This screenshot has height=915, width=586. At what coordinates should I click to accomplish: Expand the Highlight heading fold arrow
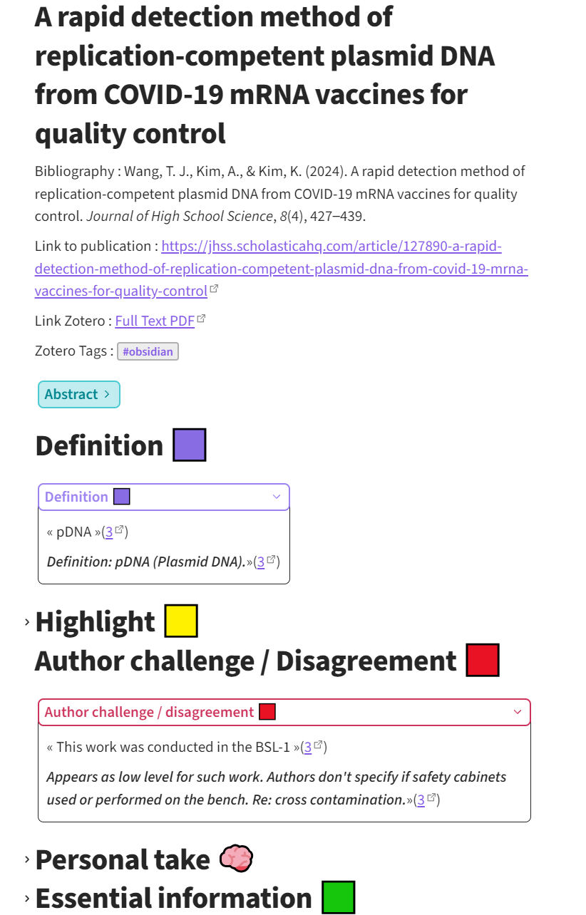[x=27, y=622]
